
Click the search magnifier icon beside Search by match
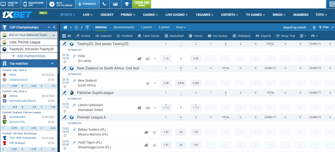tap(314, 28)
